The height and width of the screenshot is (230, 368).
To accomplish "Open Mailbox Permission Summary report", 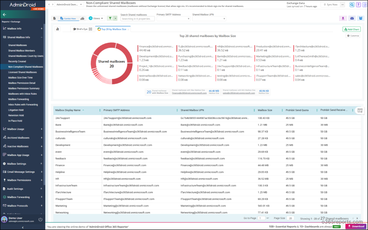I will 24,88.
